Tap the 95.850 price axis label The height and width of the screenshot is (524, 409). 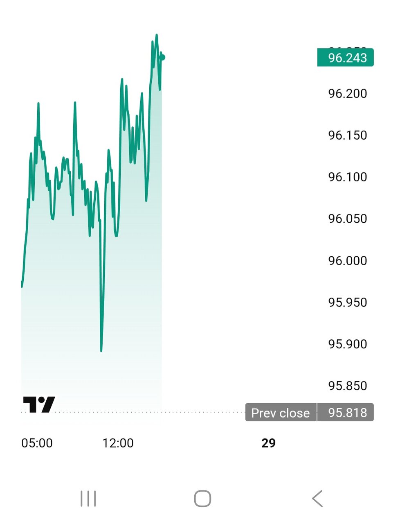(x=348, y=386)
